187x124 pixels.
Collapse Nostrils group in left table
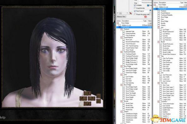pos(122,101)
